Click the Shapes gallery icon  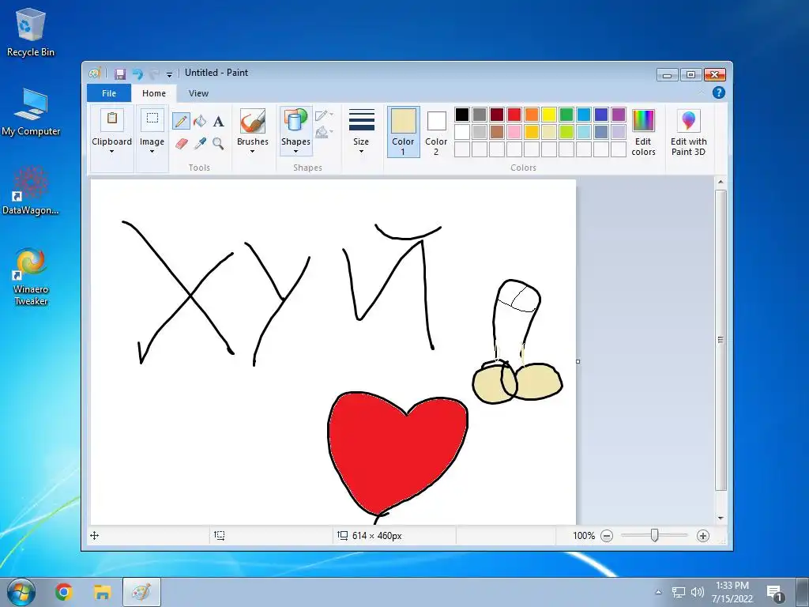click(295, 121)
